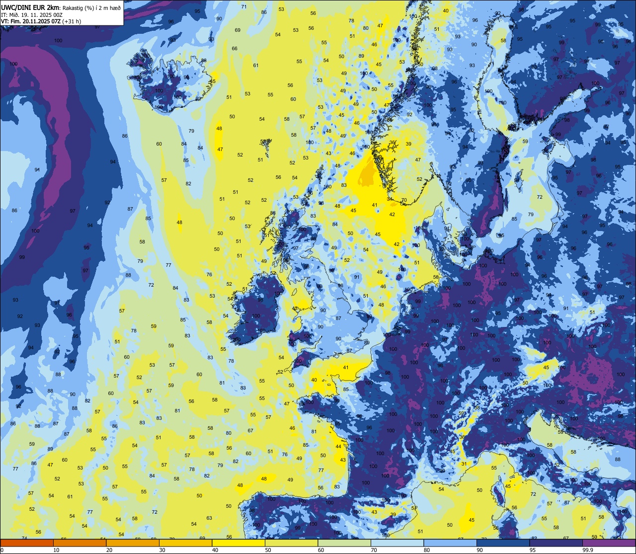Click the '30' tick label on the legend
This screenshot has width=636, height=554.
pyautogui.click(x=162, y=550)
